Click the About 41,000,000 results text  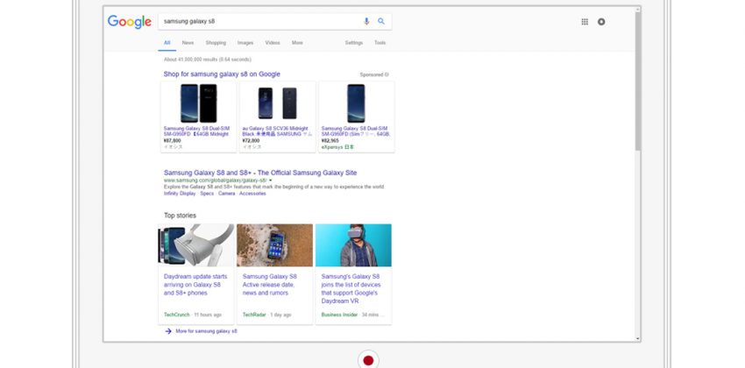pos(208,60)
